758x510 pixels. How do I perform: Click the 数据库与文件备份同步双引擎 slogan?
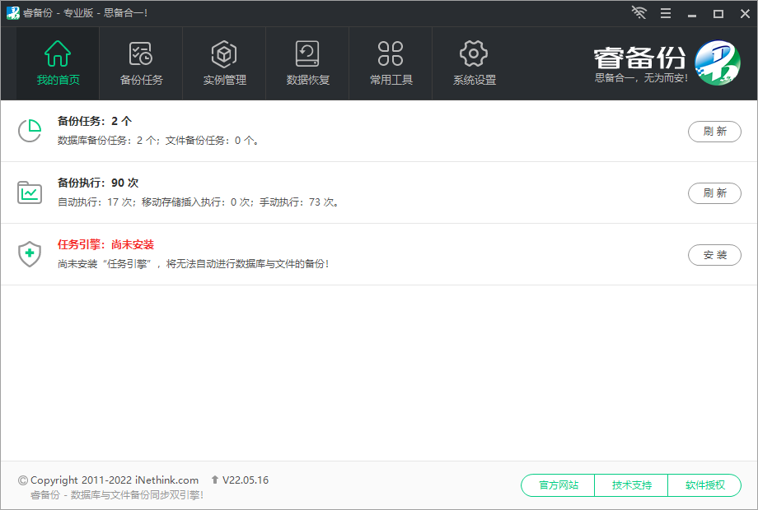(117, 495)
